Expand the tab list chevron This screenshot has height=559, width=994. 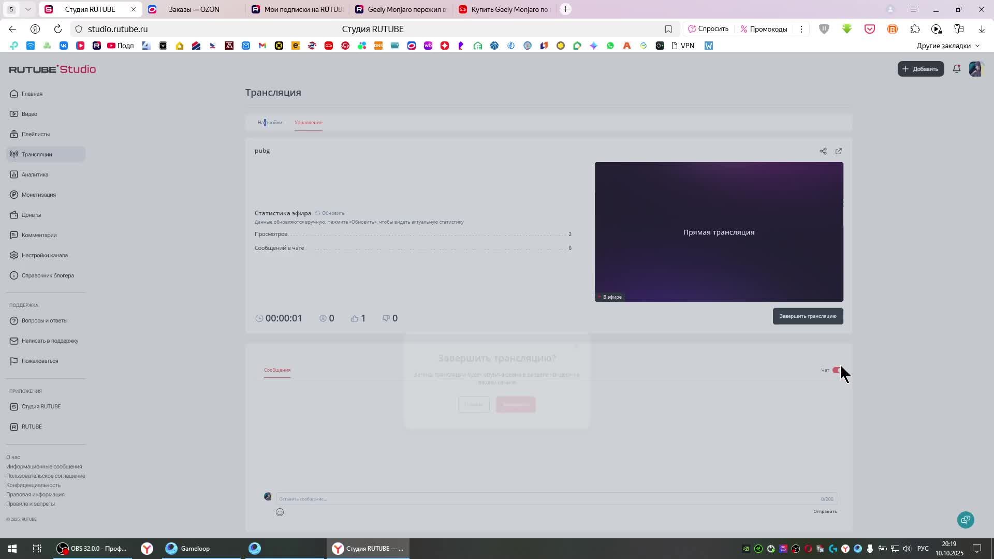coord(28,9)
